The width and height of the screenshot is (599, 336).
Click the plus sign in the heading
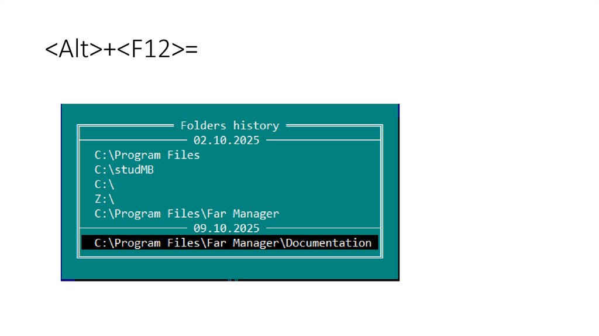coord(109,50)
